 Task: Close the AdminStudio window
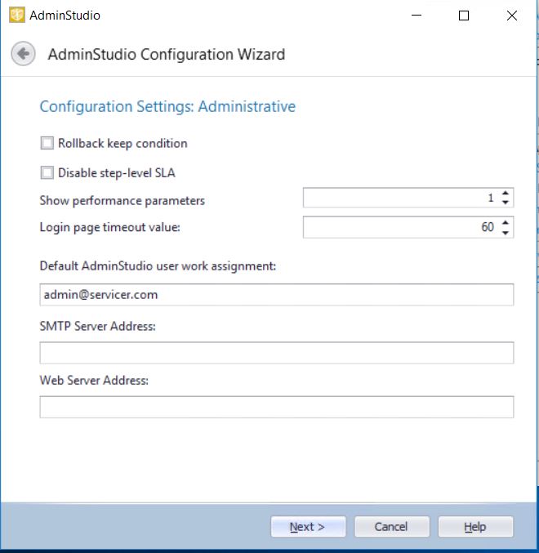pyautogui.click(x=512, y=16)
